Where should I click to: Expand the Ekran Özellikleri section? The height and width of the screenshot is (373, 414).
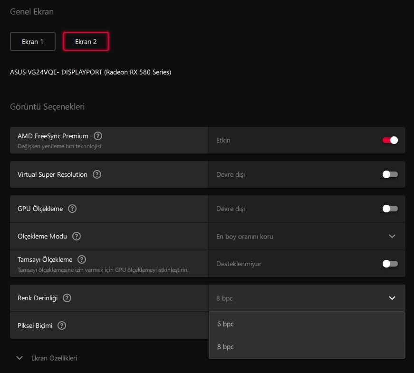coord(19,358)
